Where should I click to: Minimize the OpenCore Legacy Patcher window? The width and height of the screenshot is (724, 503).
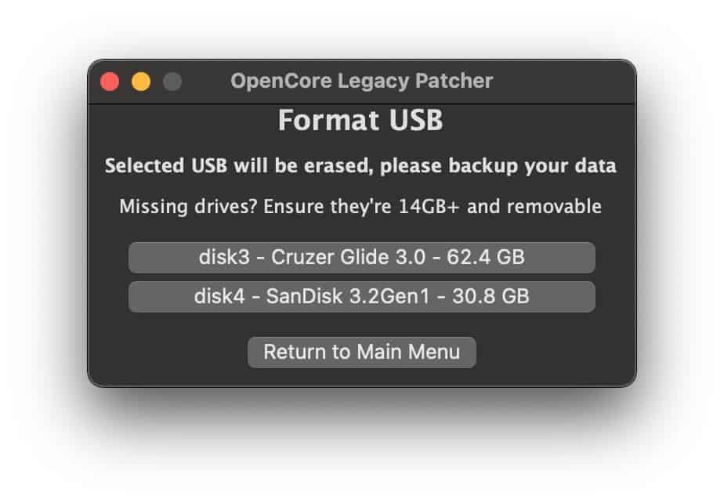[x=140, y=81]
